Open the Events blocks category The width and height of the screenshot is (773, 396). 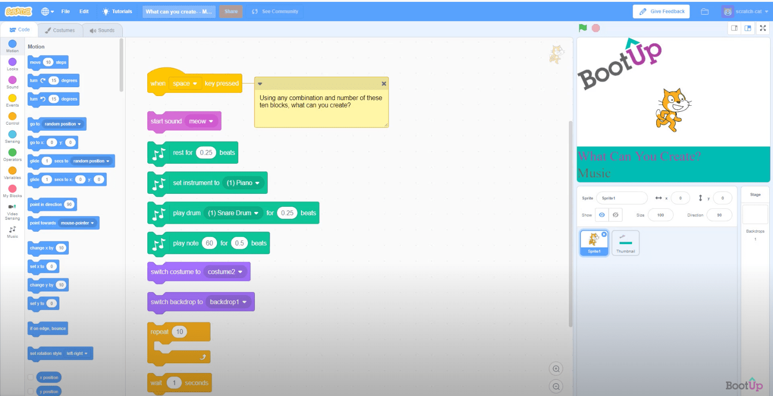pos(12,100)
